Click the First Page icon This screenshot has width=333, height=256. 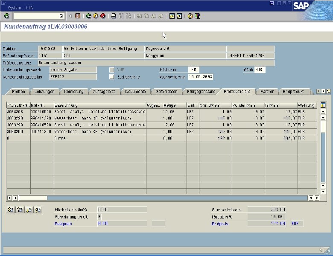(139, 16)
